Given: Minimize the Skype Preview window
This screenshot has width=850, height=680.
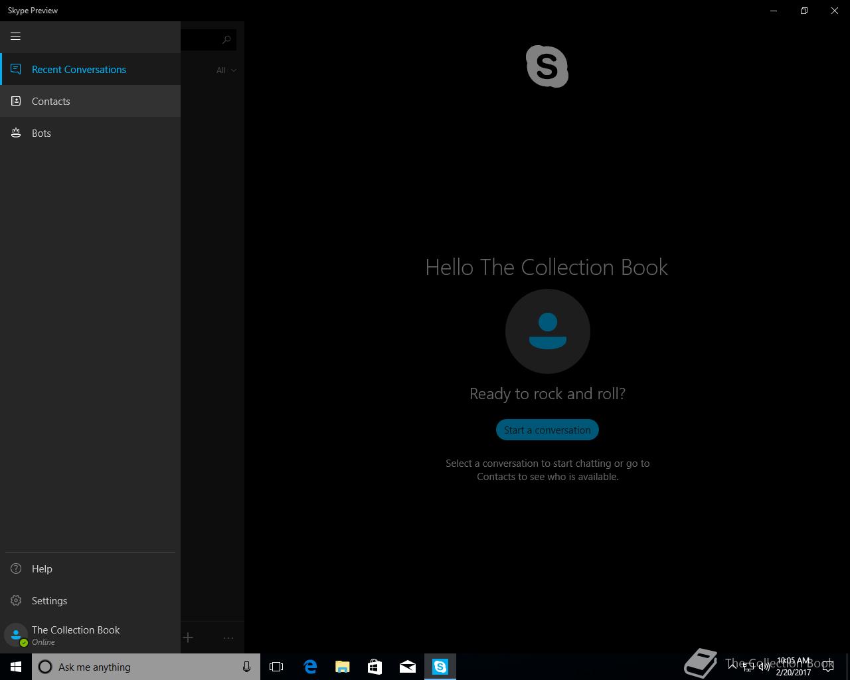Looking at the screenshot, I should [x=774, y=11].
